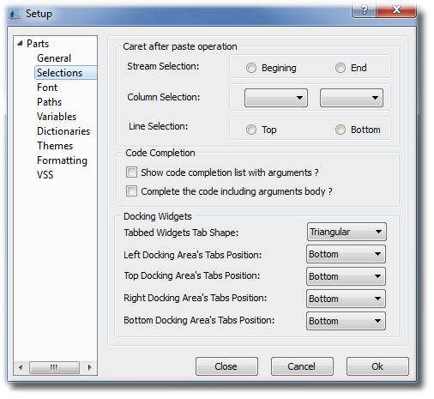
Task: Select Formatting in the tree
Action: pos(62,160)
